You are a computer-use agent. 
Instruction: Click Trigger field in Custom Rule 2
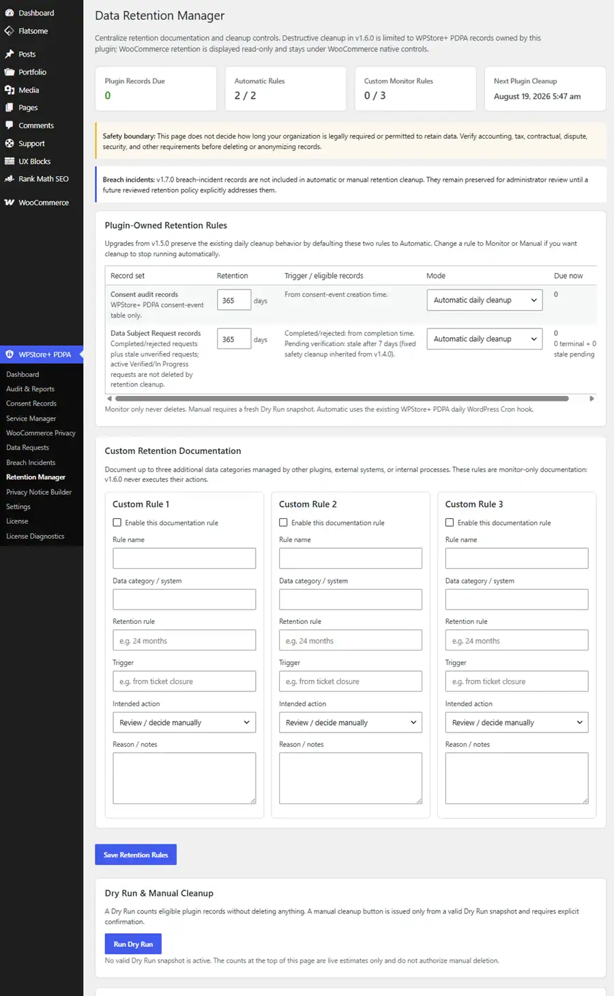pyautogui.click(x=351, y=681)
